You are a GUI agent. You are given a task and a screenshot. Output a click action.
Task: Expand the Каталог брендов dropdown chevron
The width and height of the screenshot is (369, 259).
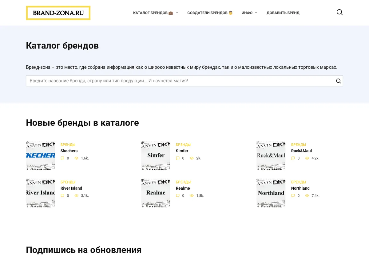click(177, 13)
